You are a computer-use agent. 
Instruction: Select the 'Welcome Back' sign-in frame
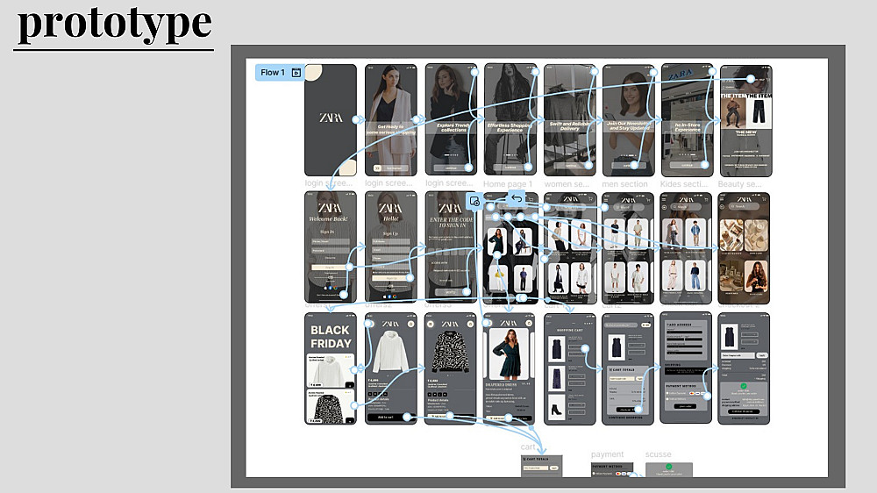pos(331,246)
